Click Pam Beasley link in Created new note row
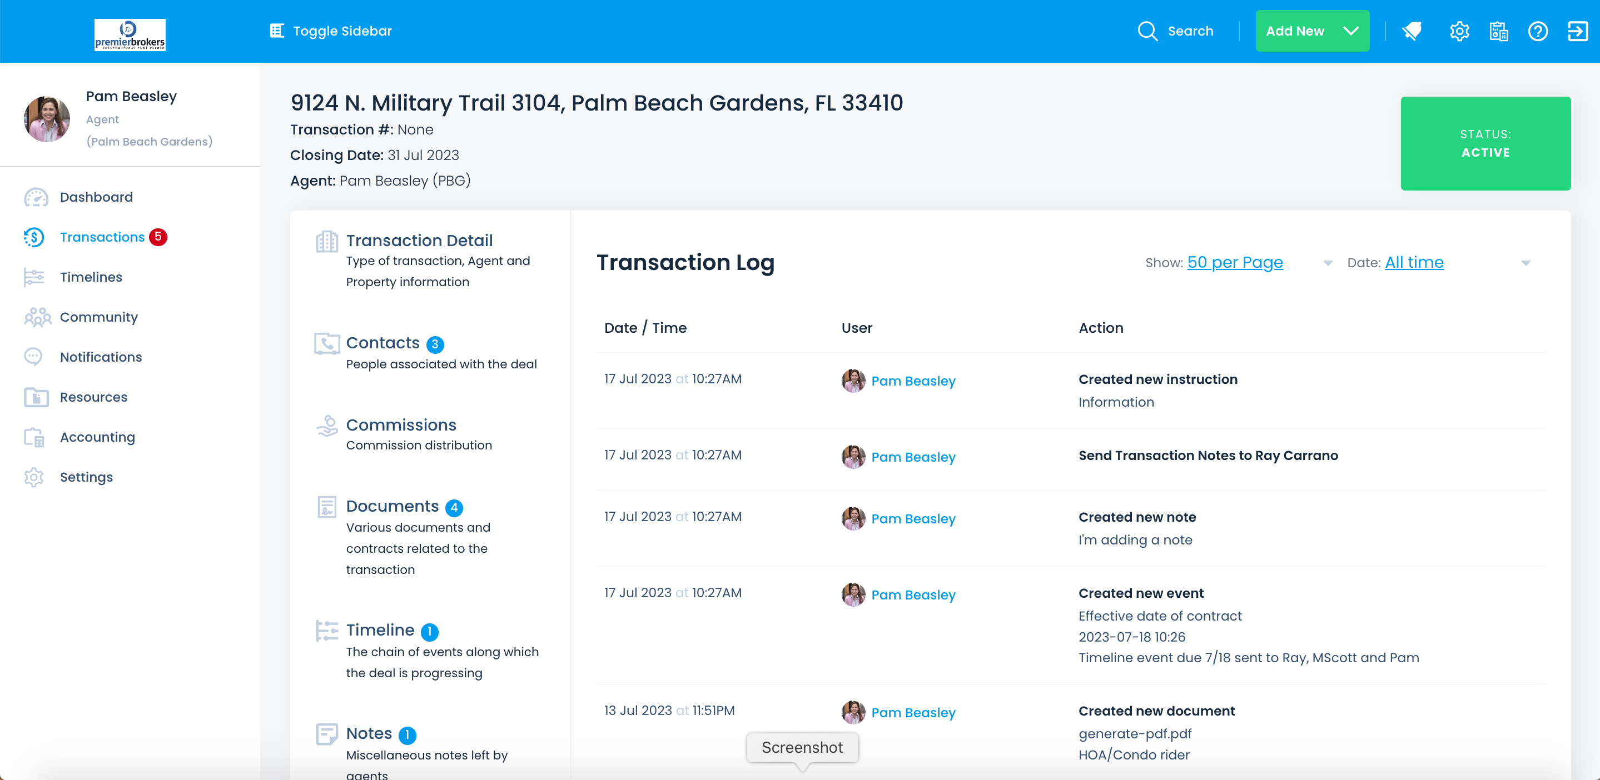The height and width of the screenshot is (780, 1600). click(x=912, y=519)
